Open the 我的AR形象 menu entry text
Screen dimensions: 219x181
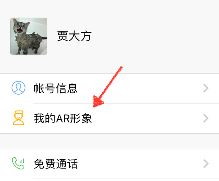coord(63,118)
